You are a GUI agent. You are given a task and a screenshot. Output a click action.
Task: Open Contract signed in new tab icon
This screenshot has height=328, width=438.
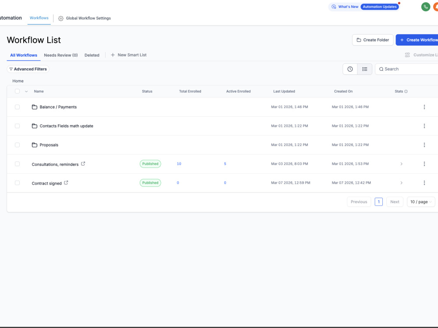point(66,183)
